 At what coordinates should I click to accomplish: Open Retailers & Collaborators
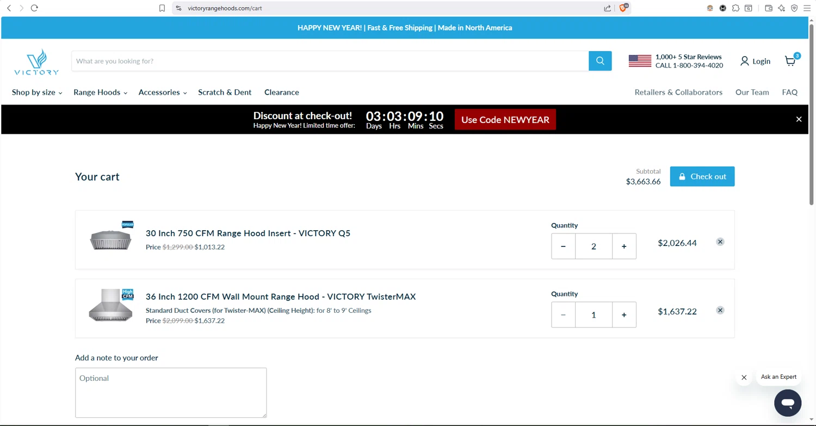point(678,92)
